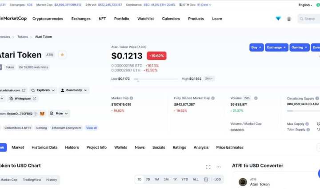Open Exchanges in the top navigation
This screenshot has width=320, height=189.
pos(81,19)
